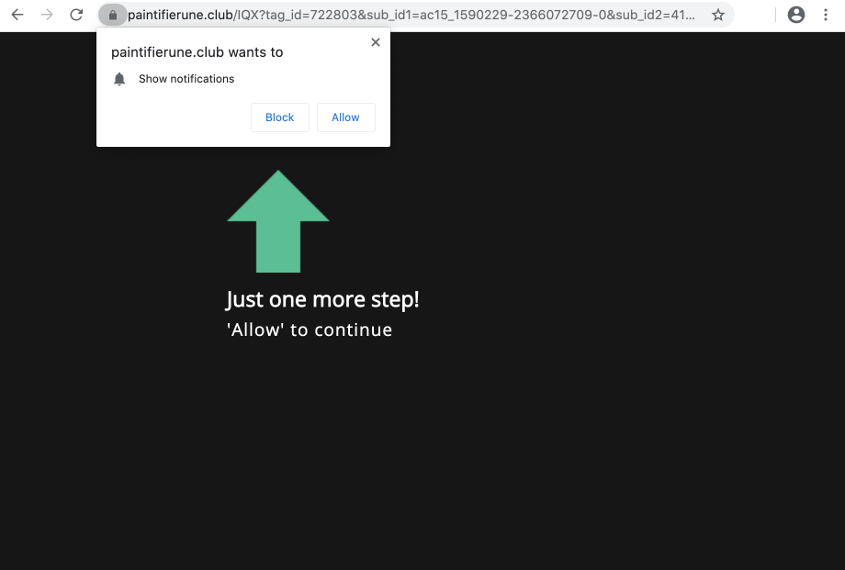Click the 'Just one more step!' heading
Image resolution: width=845 pixels, height=570 pixels.
point(322,299)
